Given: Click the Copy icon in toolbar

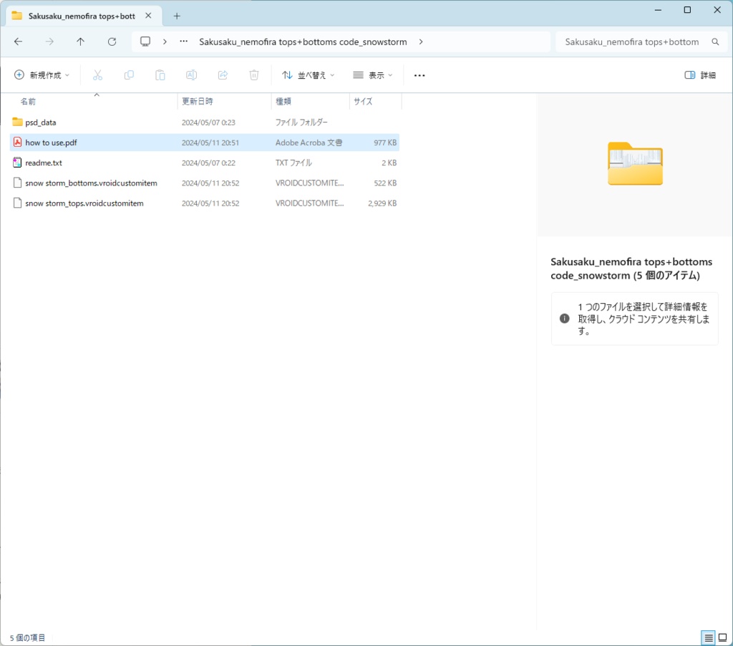Looking at the screenshot, I should point(129,75).
